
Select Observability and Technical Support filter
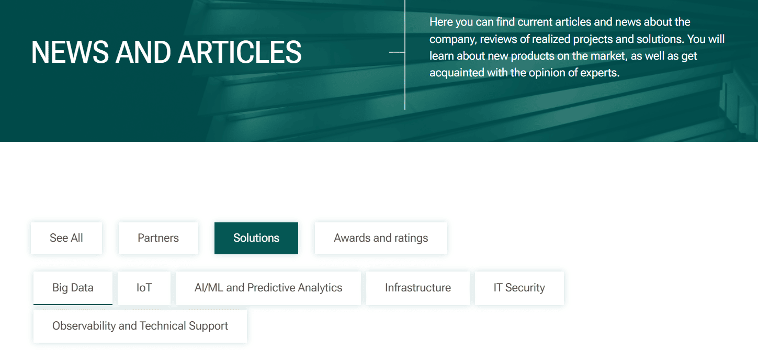click(x=140, y=326)
